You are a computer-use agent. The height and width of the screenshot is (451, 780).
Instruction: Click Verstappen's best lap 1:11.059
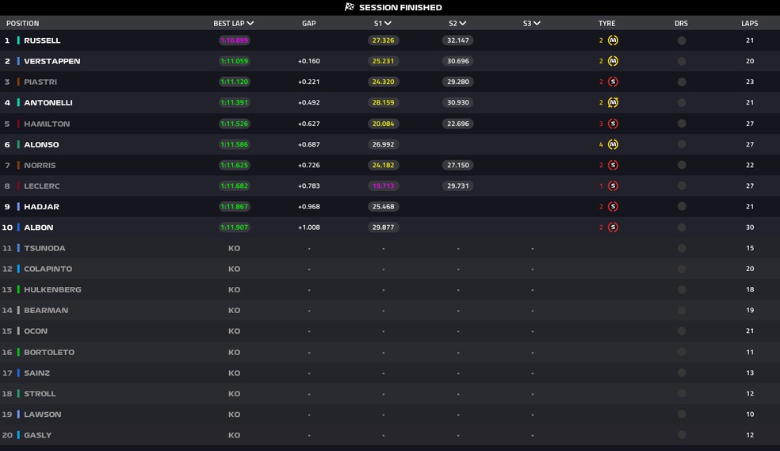(235, 61)
